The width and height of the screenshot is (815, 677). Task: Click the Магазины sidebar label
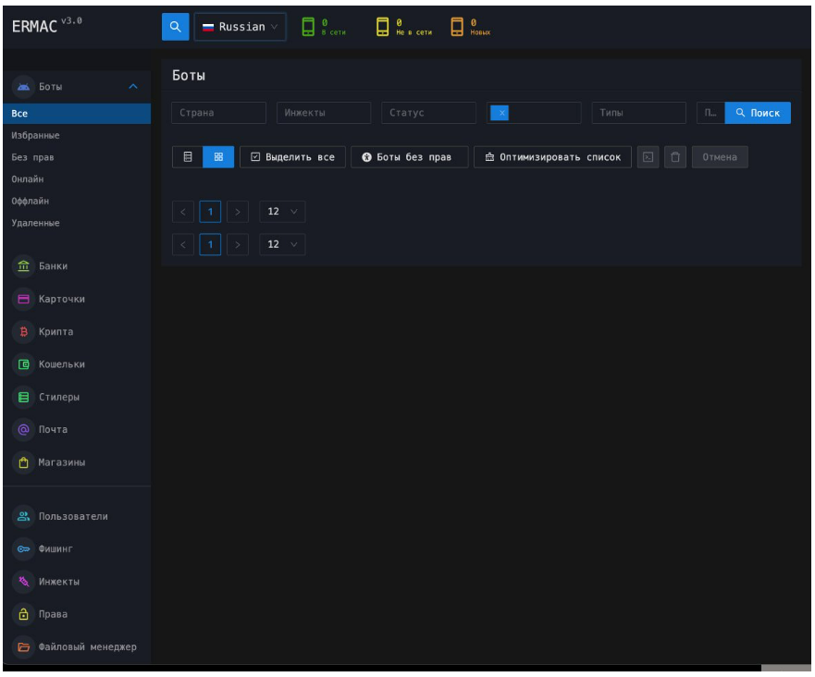pyautogui.click(x=62, y=462)
